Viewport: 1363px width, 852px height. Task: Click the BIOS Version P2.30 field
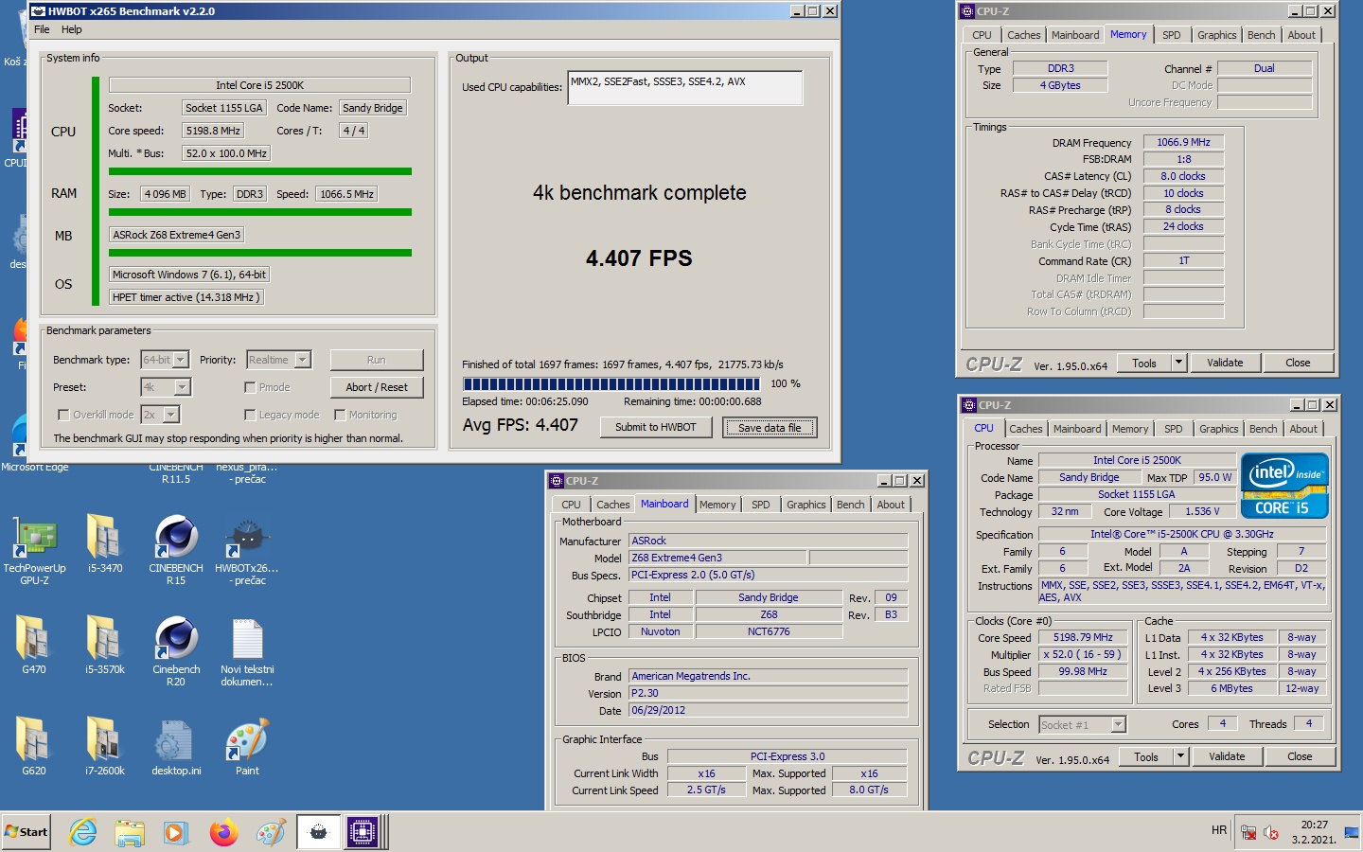(768, 693)
